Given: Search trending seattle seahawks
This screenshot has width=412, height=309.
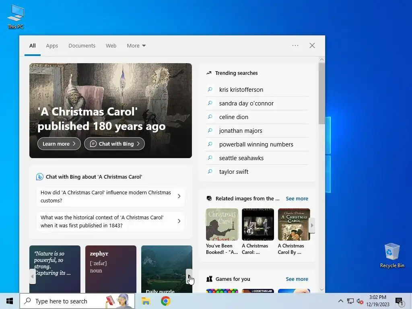Looking at the screenshot, I should click(257, 158).
